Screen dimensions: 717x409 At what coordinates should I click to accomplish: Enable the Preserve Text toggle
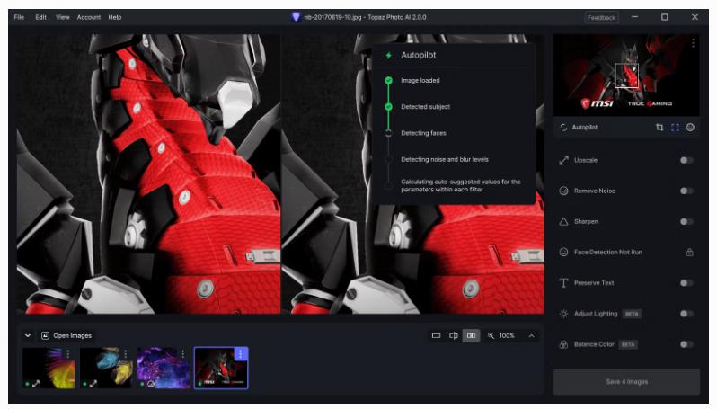click(x=686, y=282)
